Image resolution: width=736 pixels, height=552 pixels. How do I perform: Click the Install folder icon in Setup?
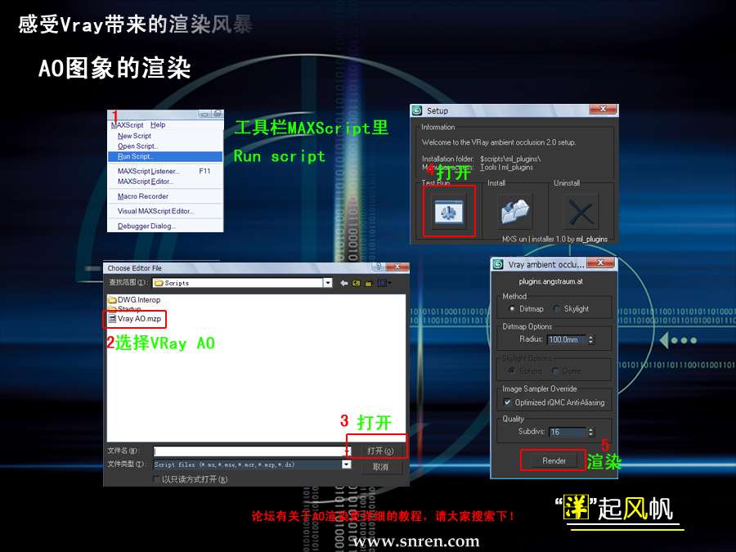tap(515, 212)
